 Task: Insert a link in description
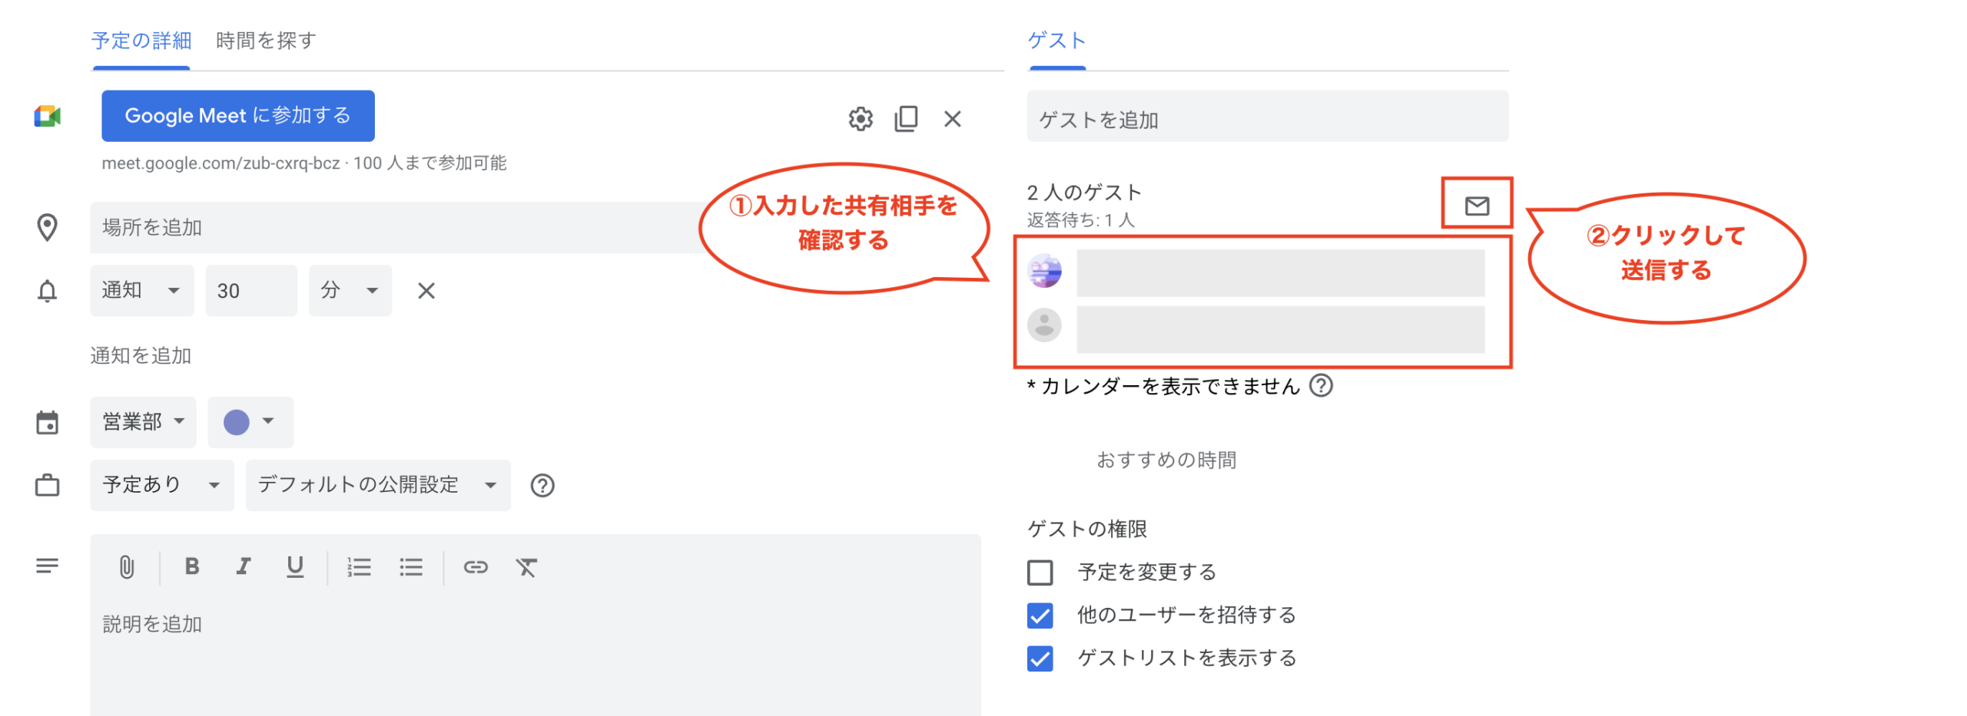(475, 567)
